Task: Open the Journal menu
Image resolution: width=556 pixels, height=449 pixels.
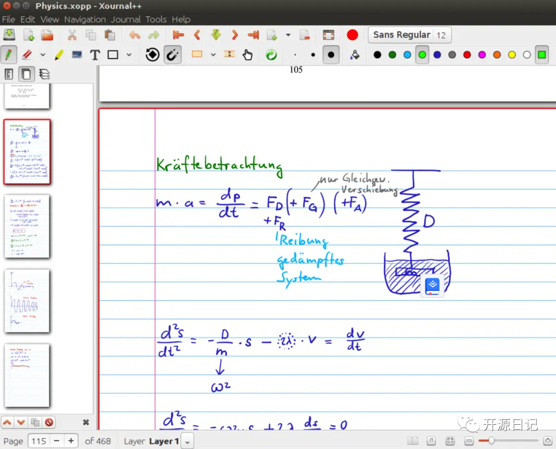Action: coord(126,20)
